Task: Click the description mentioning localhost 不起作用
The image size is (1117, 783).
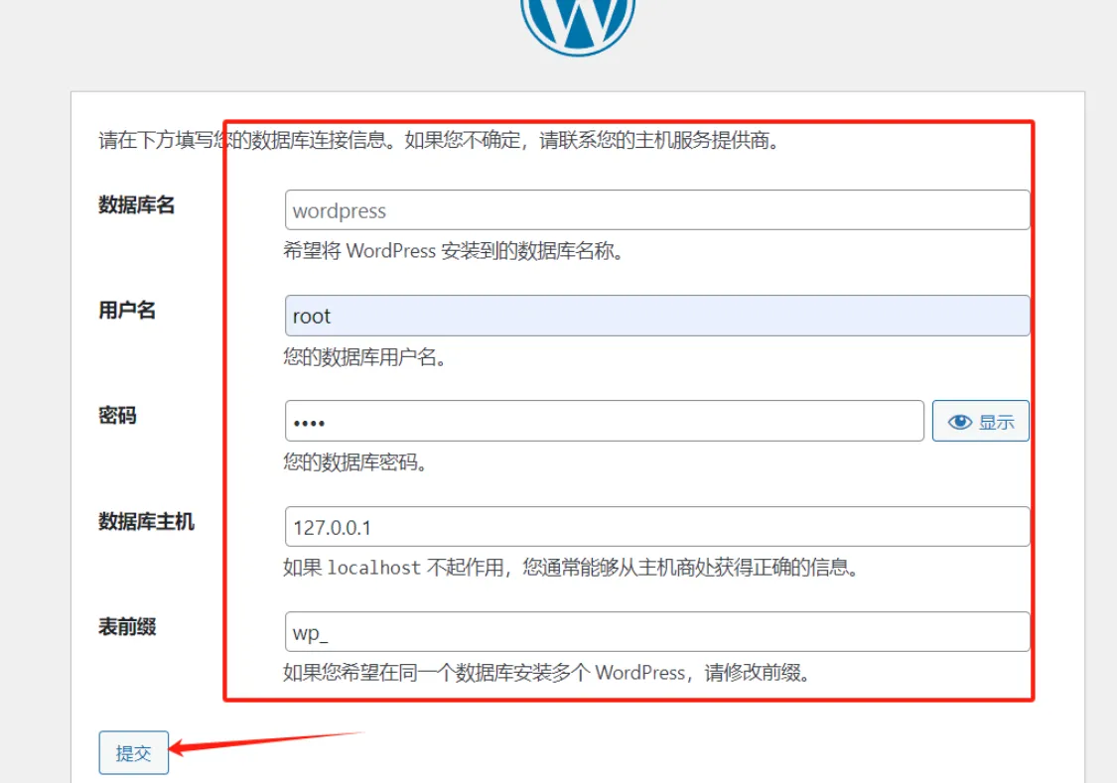Action: (571, 568)
